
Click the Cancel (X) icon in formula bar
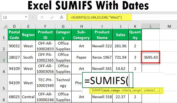tap(42, 17)
